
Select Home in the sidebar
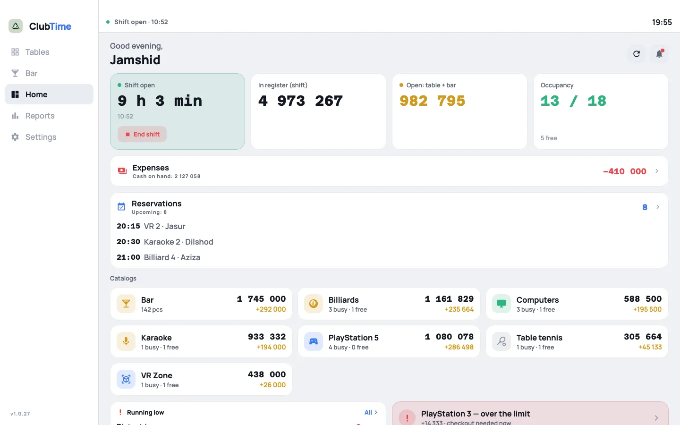coord(49,94)
